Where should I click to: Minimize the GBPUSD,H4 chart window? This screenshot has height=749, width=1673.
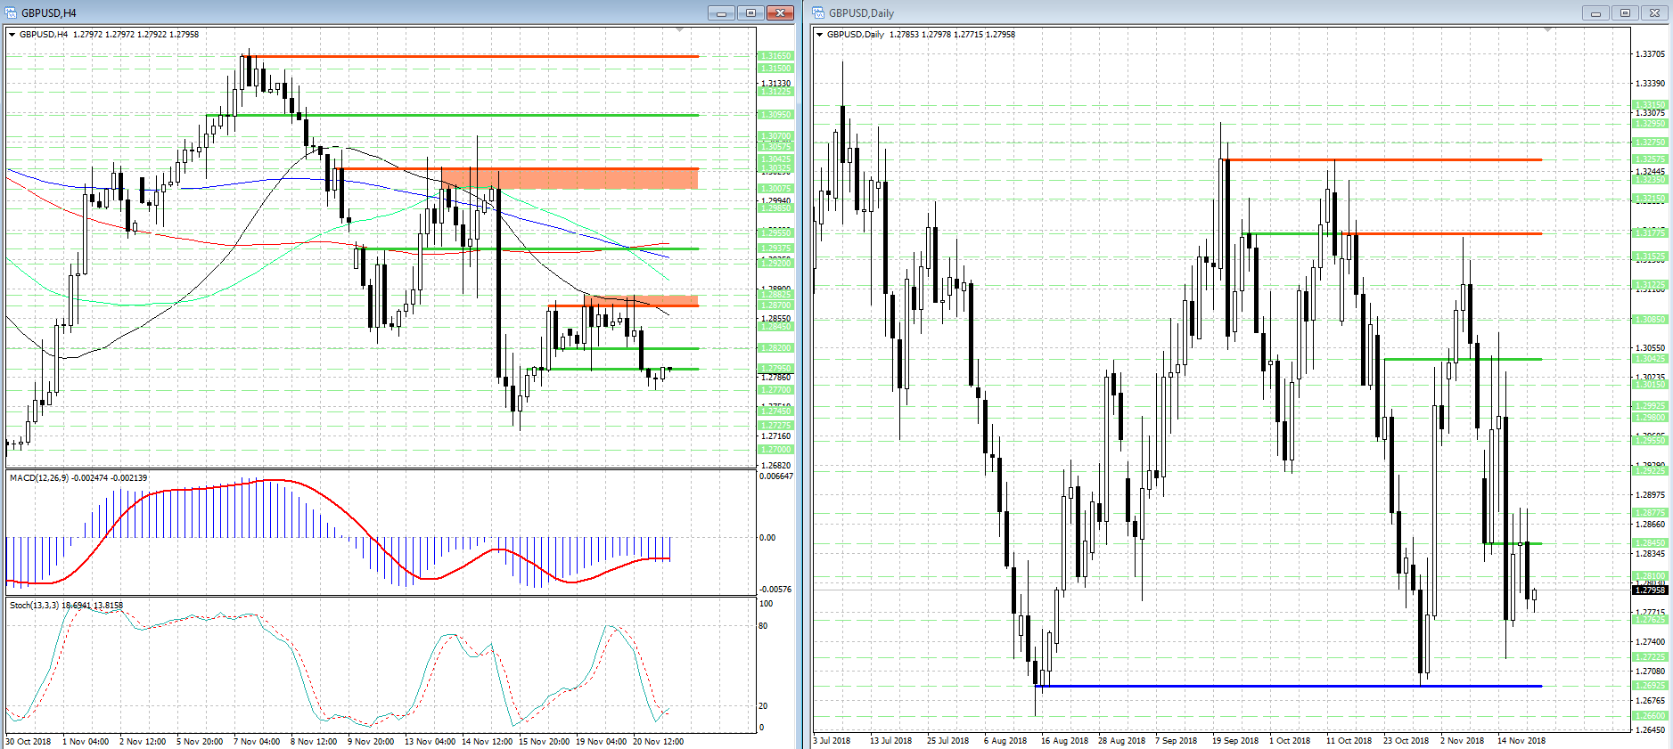[x=721, y=12]
